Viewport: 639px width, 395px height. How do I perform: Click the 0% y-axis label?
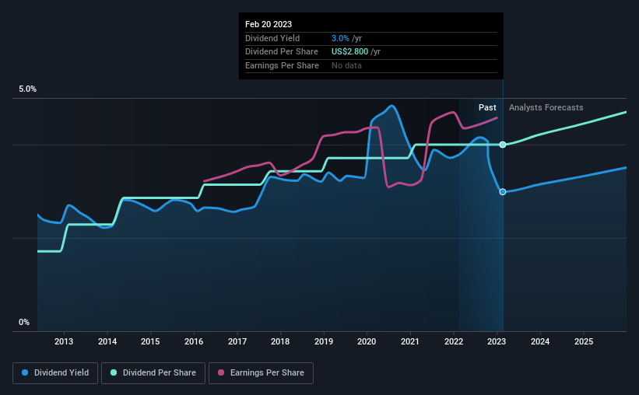click(x=24, y=322)
